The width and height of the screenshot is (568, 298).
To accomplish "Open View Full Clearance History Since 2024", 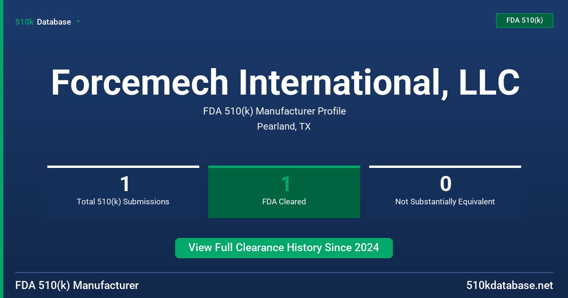I will (284, 248).
